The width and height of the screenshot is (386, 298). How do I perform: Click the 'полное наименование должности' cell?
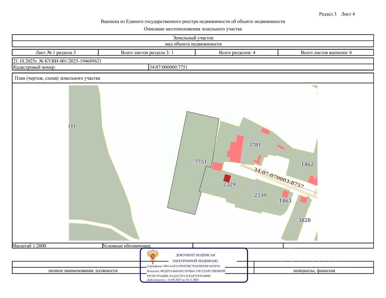coord(83,271)
